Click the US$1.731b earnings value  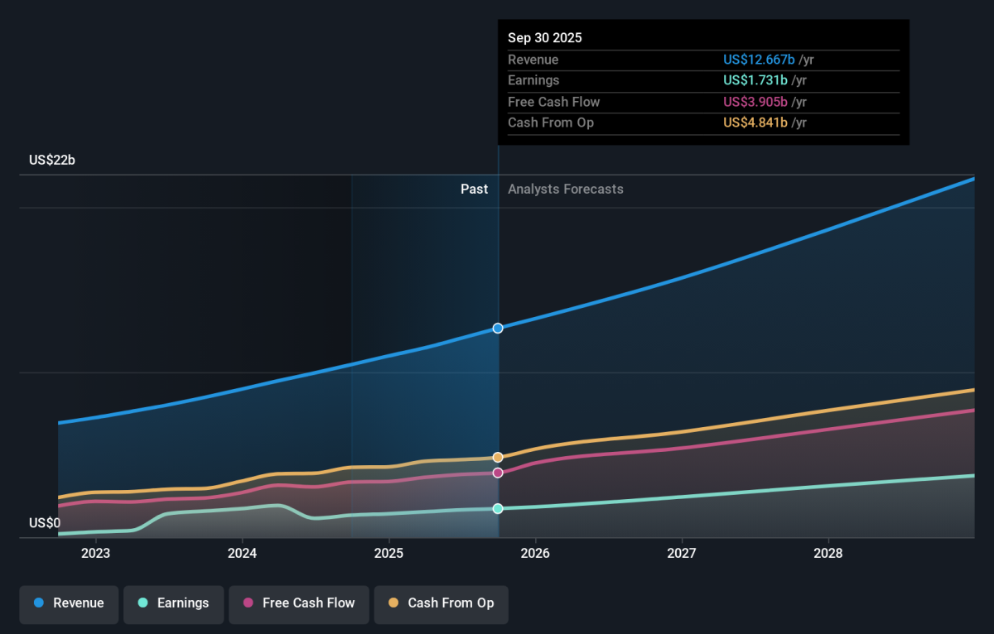click(x=755, y=80)
